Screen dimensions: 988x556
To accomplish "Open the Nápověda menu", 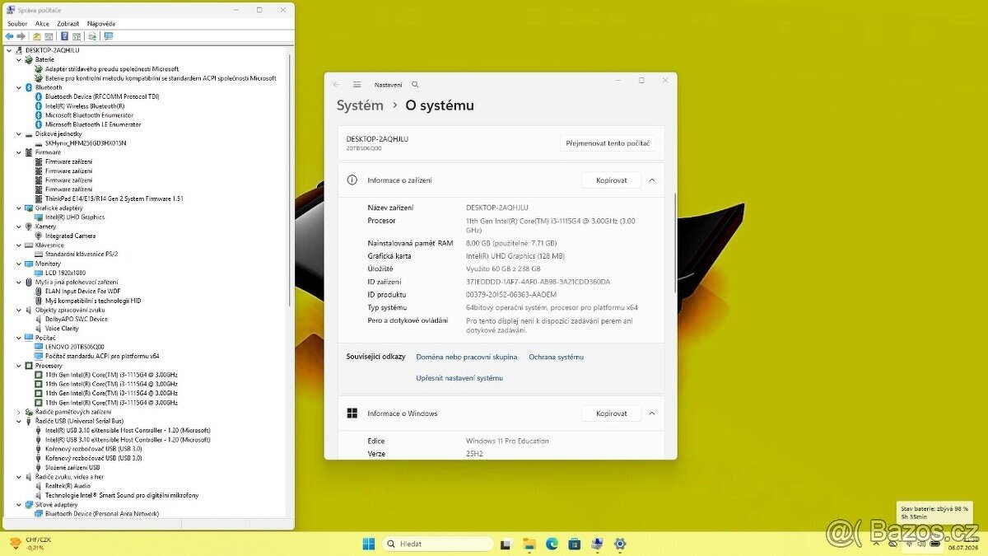I will tap(101, 24).
